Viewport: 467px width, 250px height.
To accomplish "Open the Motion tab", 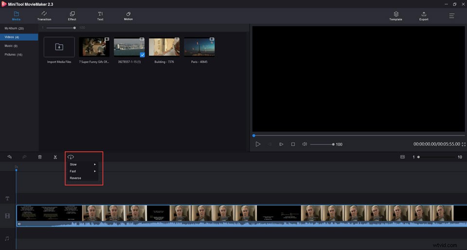I will (128, 16).
